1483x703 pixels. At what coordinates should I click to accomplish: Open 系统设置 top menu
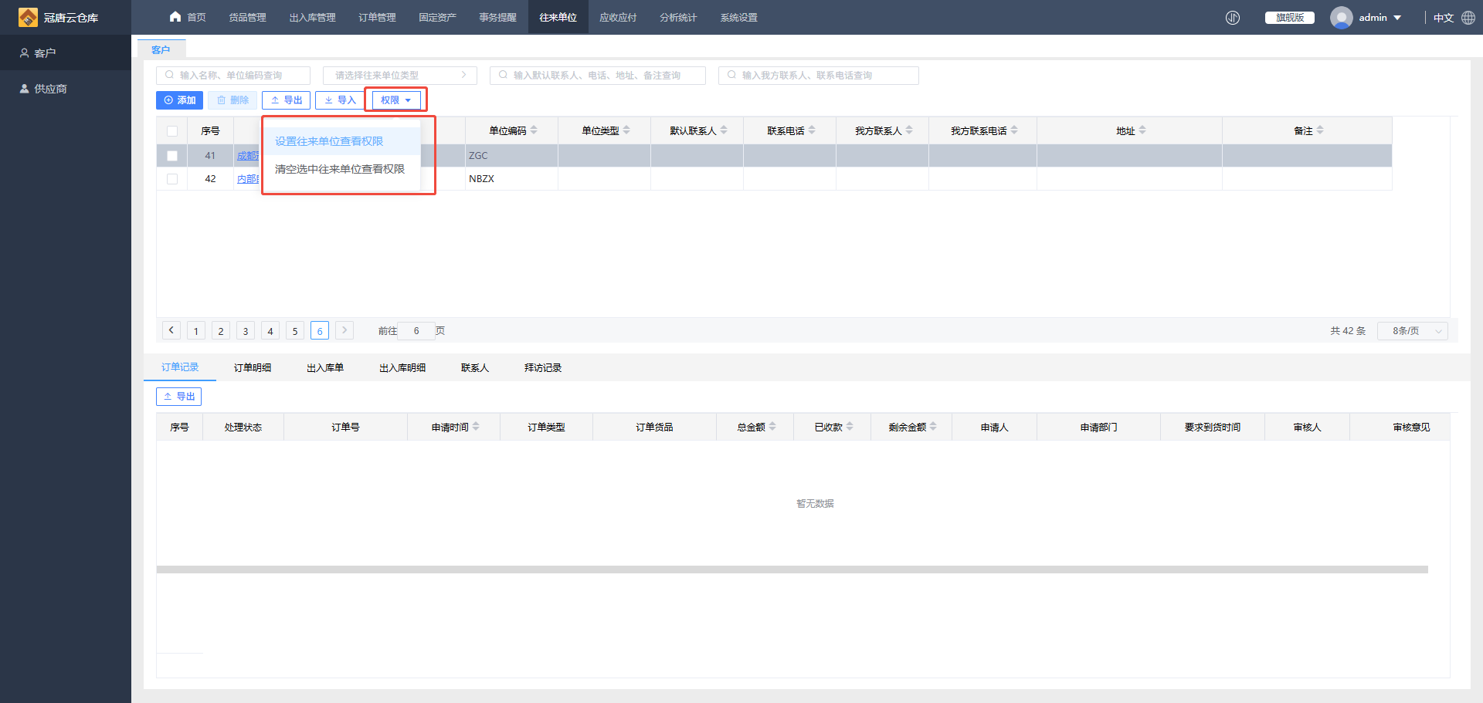click(738, 17)
